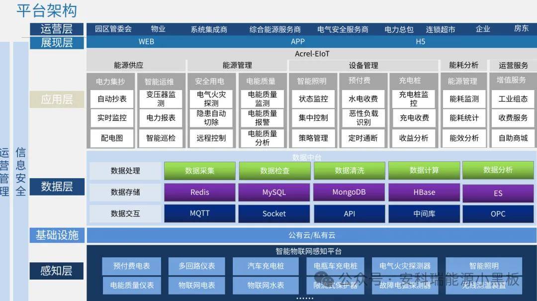Select the blue Socket block
This screenshot has height=301, width=537.
pyautogui.click(x=274, y=213)
